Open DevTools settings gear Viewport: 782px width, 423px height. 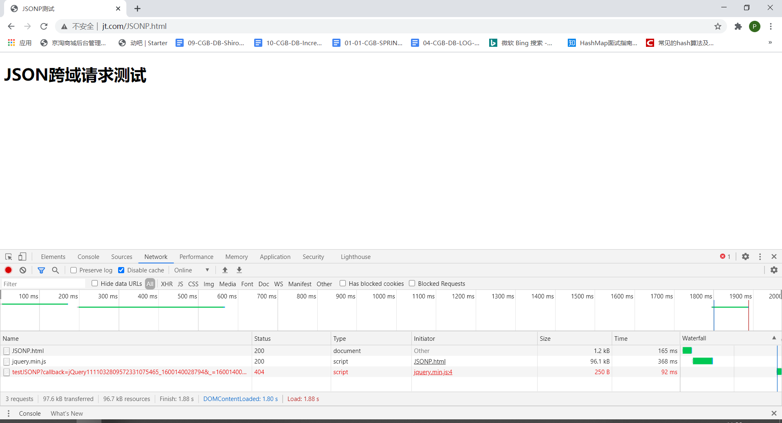coord(745,256)
